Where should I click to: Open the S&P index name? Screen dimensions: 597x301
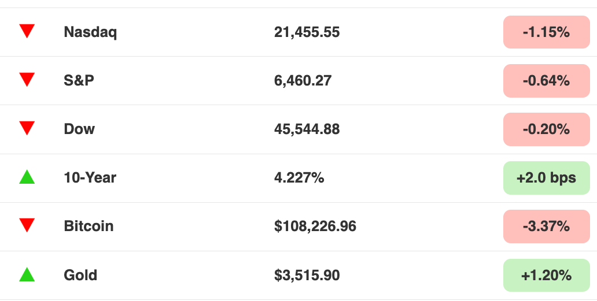(x=79, y=80)
